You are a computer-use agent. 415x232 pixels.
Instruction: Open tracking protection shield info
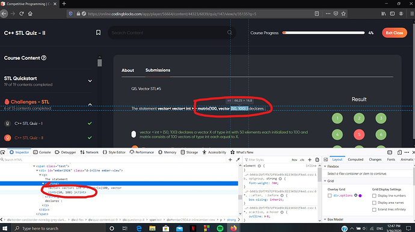70,14
